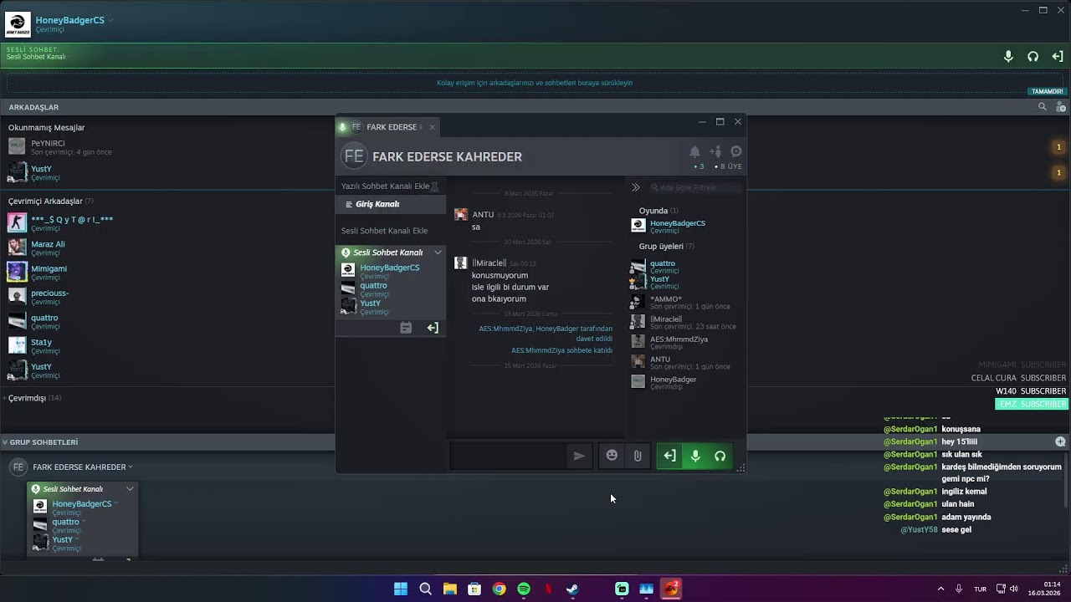Viewport: 1071px width, 602px height.
Task: Add voice channel via Sesli Sohbet Kanalı Ekle
Action: coord(385,231)
